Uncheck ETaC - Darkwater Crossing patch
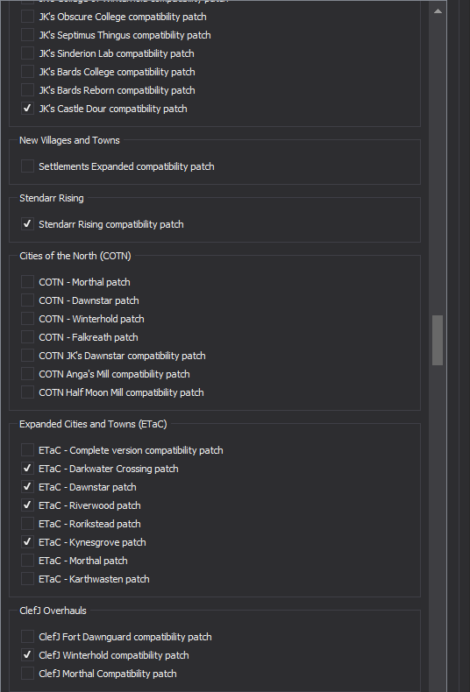This screenshot has width=470, height=692. 27,469
